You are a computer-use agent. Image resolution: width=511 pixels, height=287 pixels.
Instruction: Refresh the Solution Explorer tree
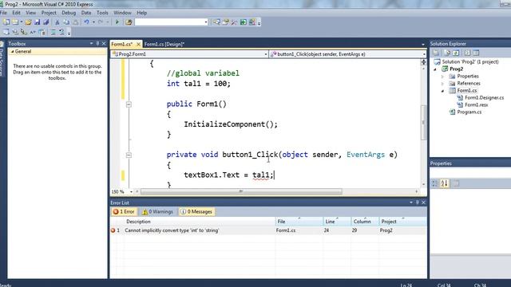[x=456, y=53]
